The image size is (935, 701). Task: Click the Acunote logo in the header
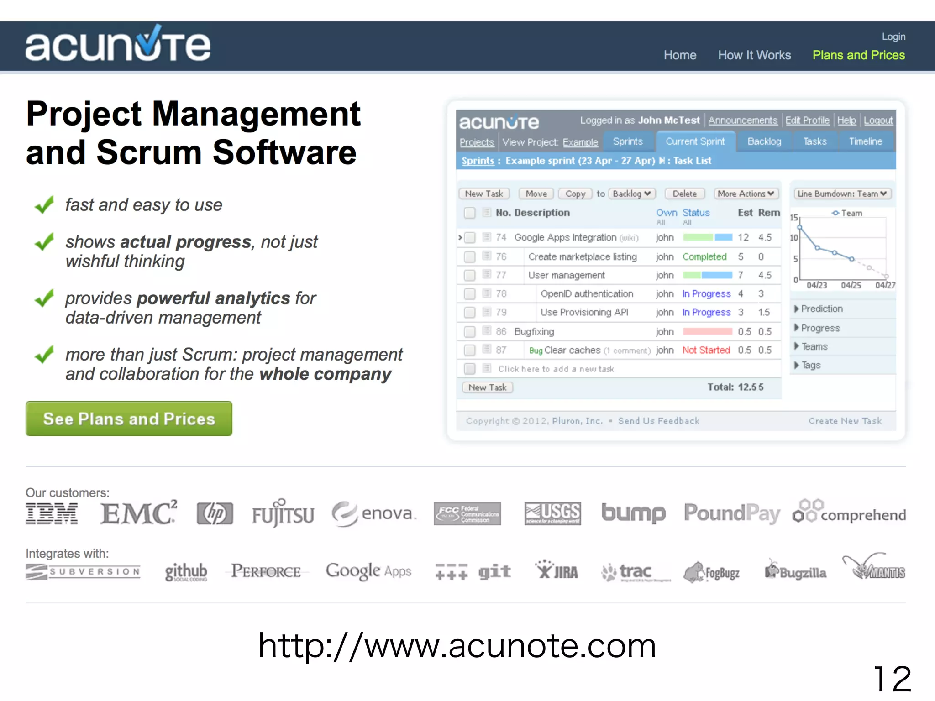click(x=118, y=43)
